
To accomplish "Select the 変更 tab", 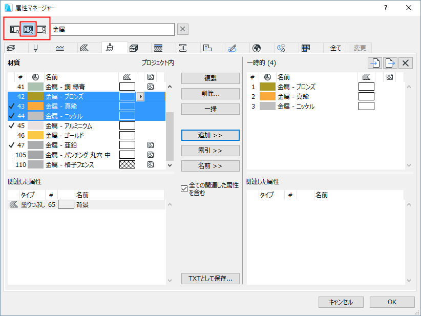I will 359,48.
